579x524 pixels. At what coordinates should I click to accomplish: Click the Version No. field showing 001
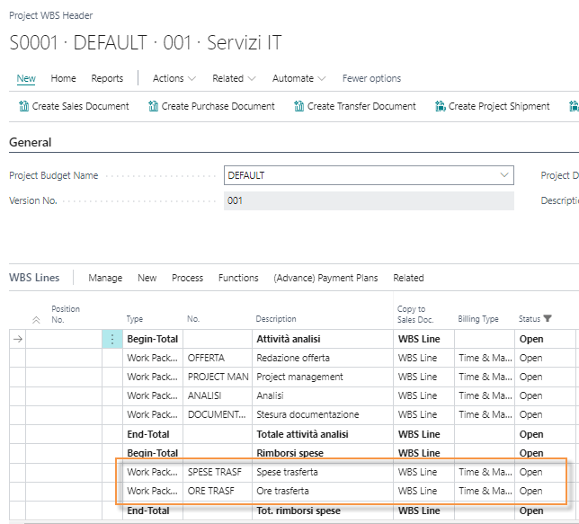pos(369,201)
